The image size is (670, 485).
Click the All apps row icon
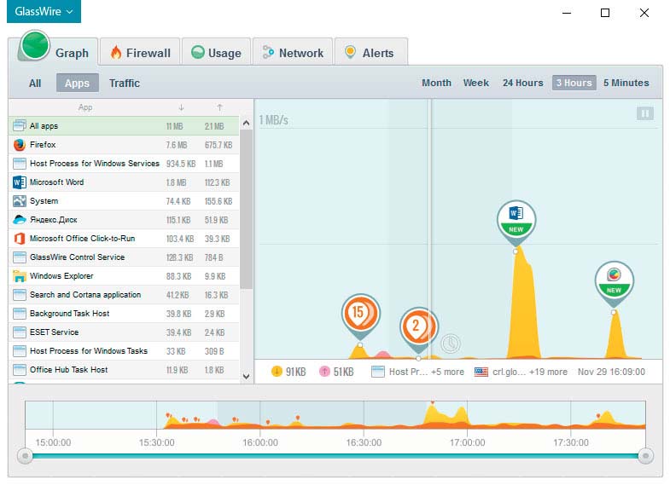[x=20, y=126]
